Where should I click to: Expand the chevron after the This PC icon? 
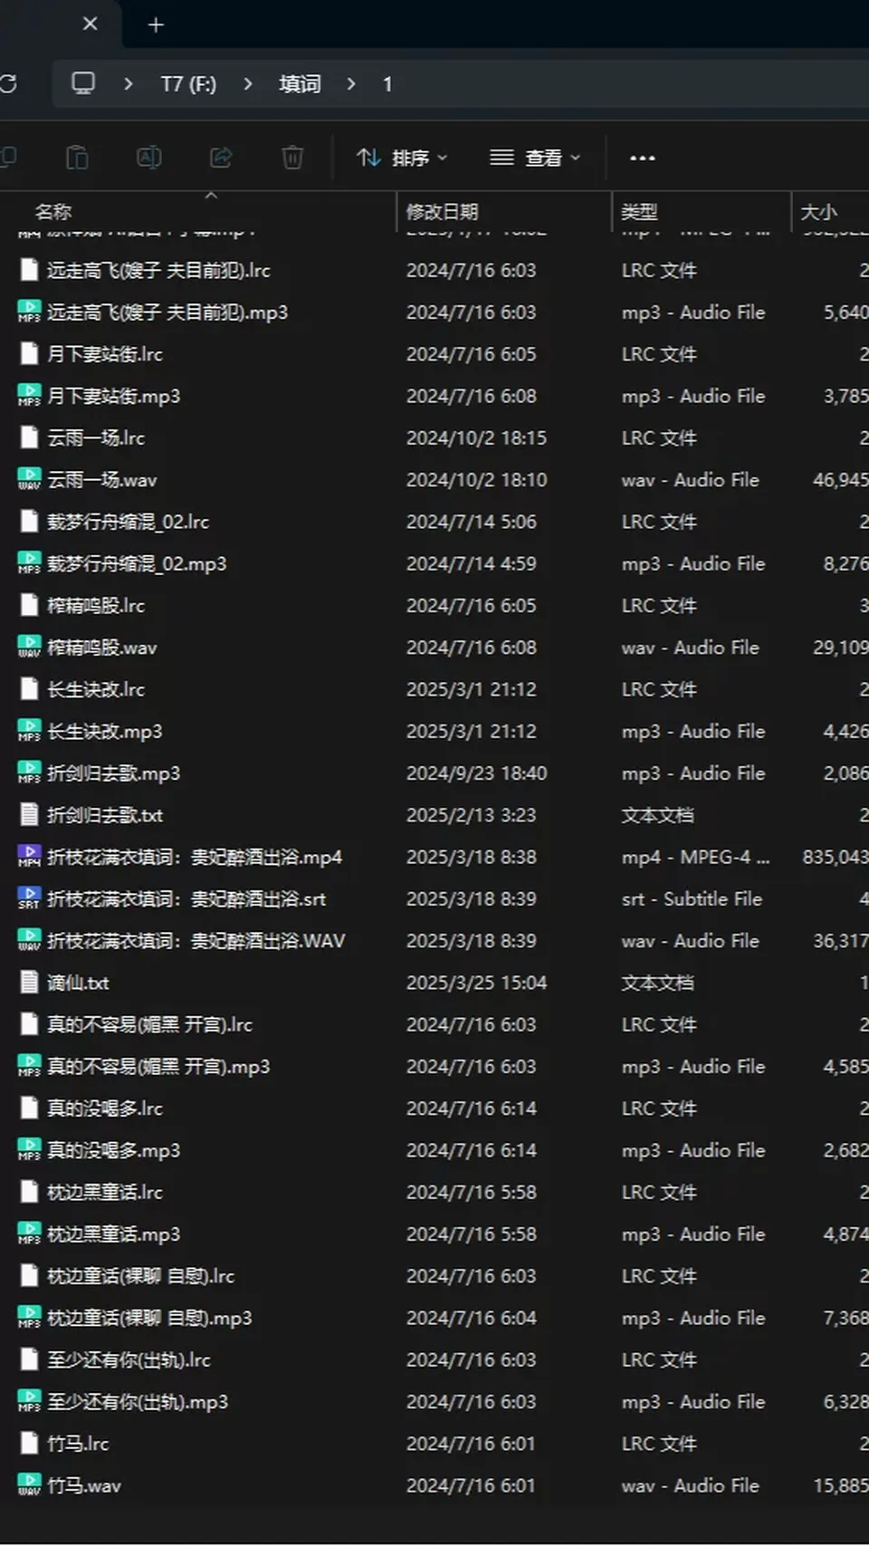tap(128, 84)
